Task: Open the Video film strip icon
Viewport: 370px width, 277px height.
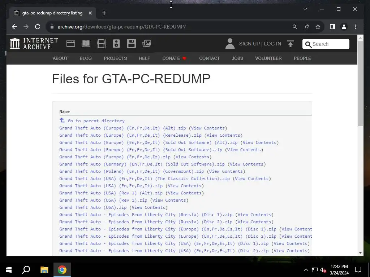Action: click(101, 44)
